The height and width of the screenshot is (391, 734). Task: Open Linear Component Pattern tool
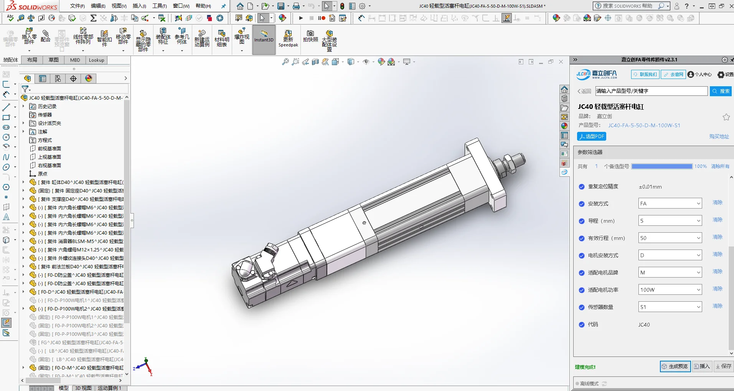tap(83, 36)
